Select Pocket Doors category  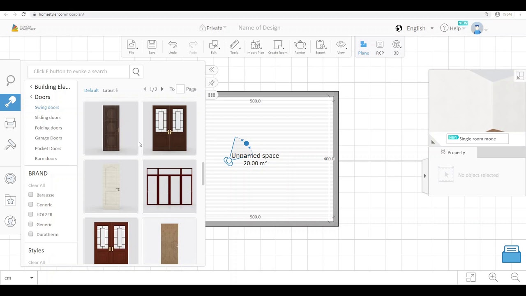(x=48, y=148)
